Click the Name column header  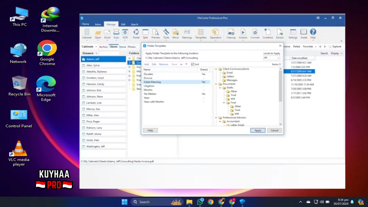pos(171,70)
